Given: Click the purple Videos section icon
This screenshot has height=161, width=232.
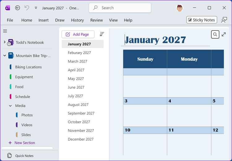Looking at the screenshot, I should (x=17, y=125).
